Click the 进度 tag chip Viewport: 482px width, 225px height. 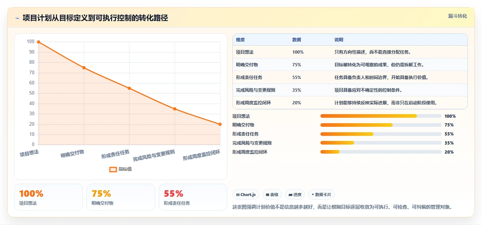click(x=295, y=195)
